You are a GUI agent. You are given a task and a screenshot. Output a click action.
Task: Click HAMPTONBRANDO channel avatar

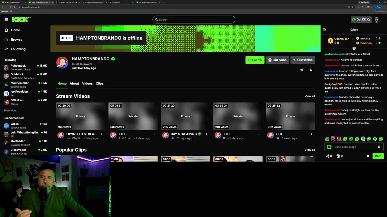(62, 62)
